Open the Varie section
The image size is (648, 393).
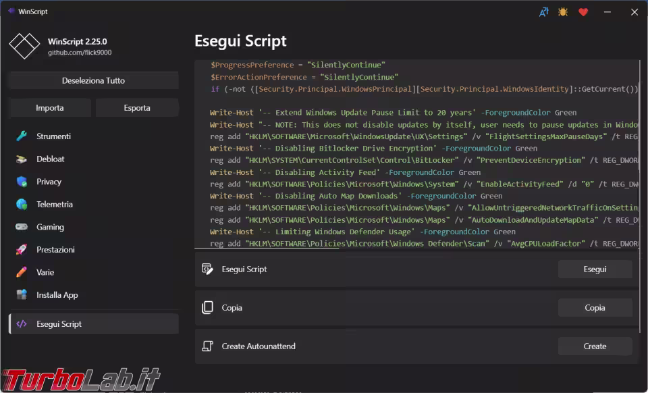click(93, 272)
